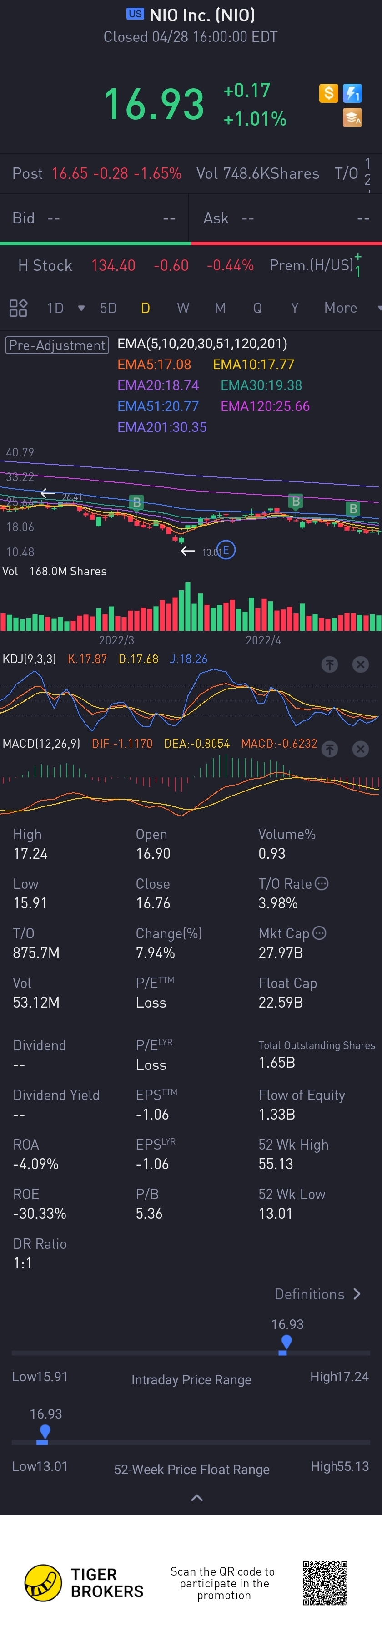
Task: Open MACD(12,26,9) indicator settings
Action: coord(42,743)
